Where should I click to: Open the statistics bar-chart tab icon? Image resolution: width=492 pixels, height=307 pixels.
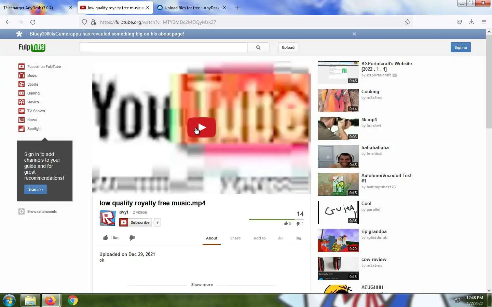281,238
